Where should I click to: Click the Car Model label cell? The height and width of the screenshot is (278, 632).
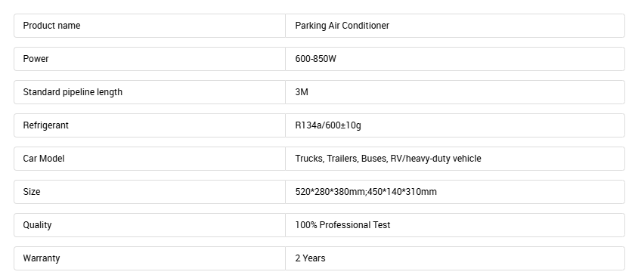click(x=150, y=159)
